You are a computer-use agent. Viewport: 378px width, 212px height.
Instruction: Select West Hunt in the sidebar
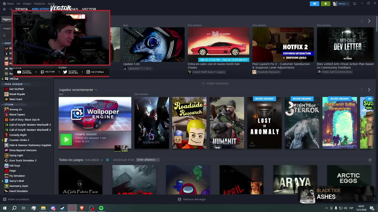(16, 99)
